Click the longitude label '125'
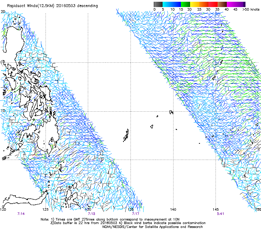This screenshot has height=229, width=261. point(45,210)
